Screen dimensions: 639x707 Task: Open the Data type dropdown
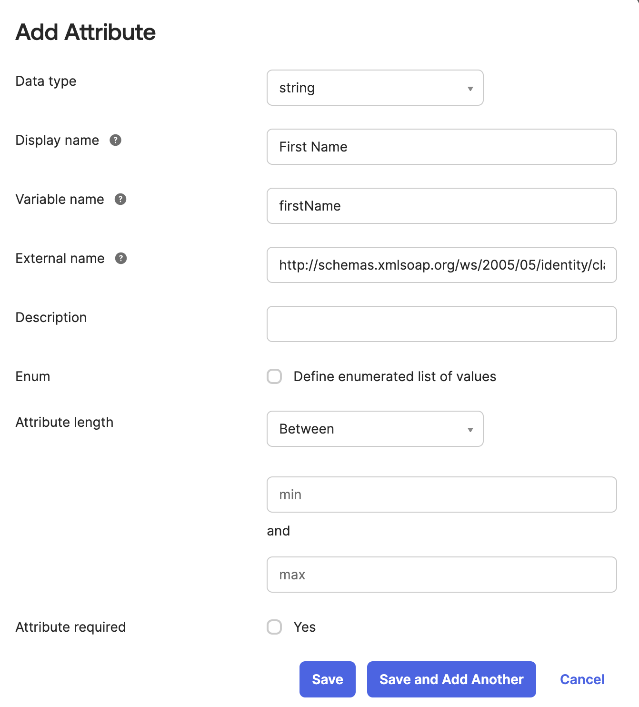tap(375, 88)
